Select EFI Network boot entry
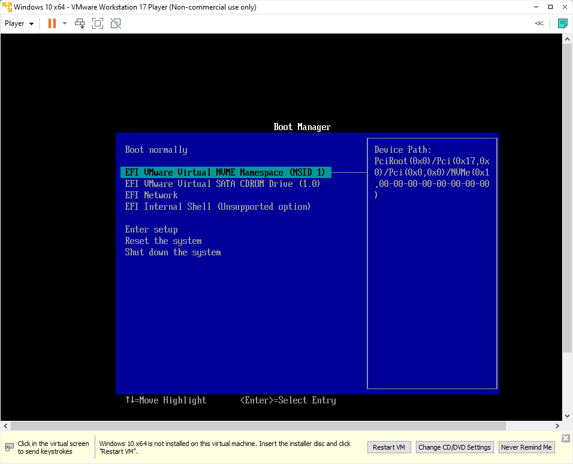The width and height of the screenshot is (573, 464). [151, 195]
